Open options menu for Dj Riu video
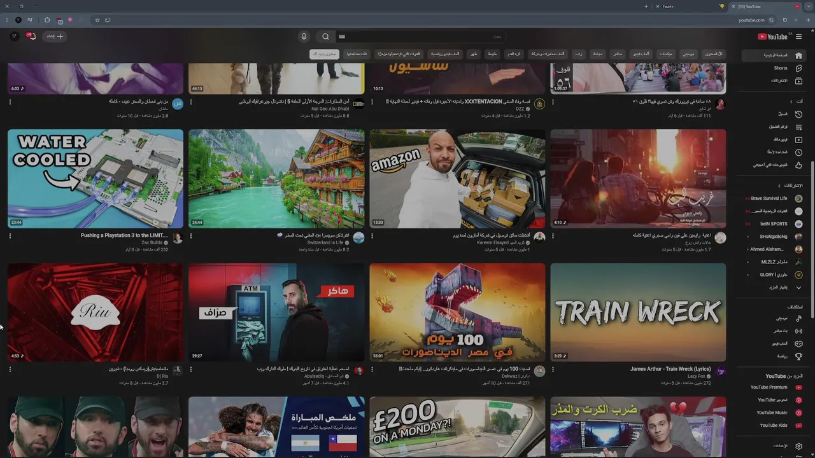Screen dimensions: 815x458 [10, 369]
